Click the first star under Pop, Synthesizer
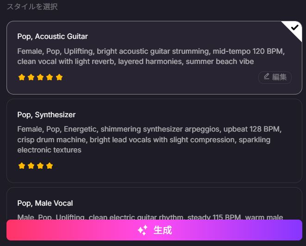Viewport: 306px width, 246px height. coord(21,166)
